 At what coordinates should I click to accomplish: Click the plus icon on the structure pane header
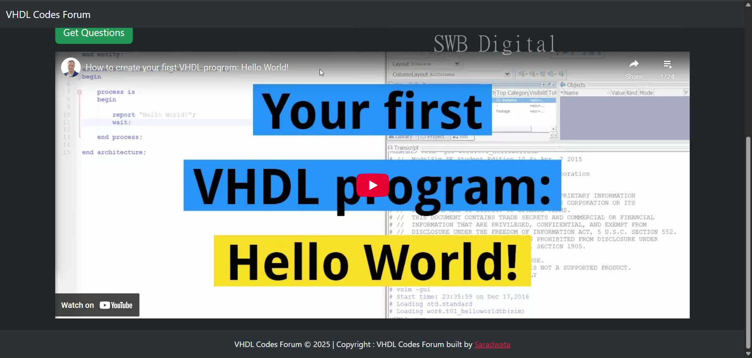tap(544, 85)
